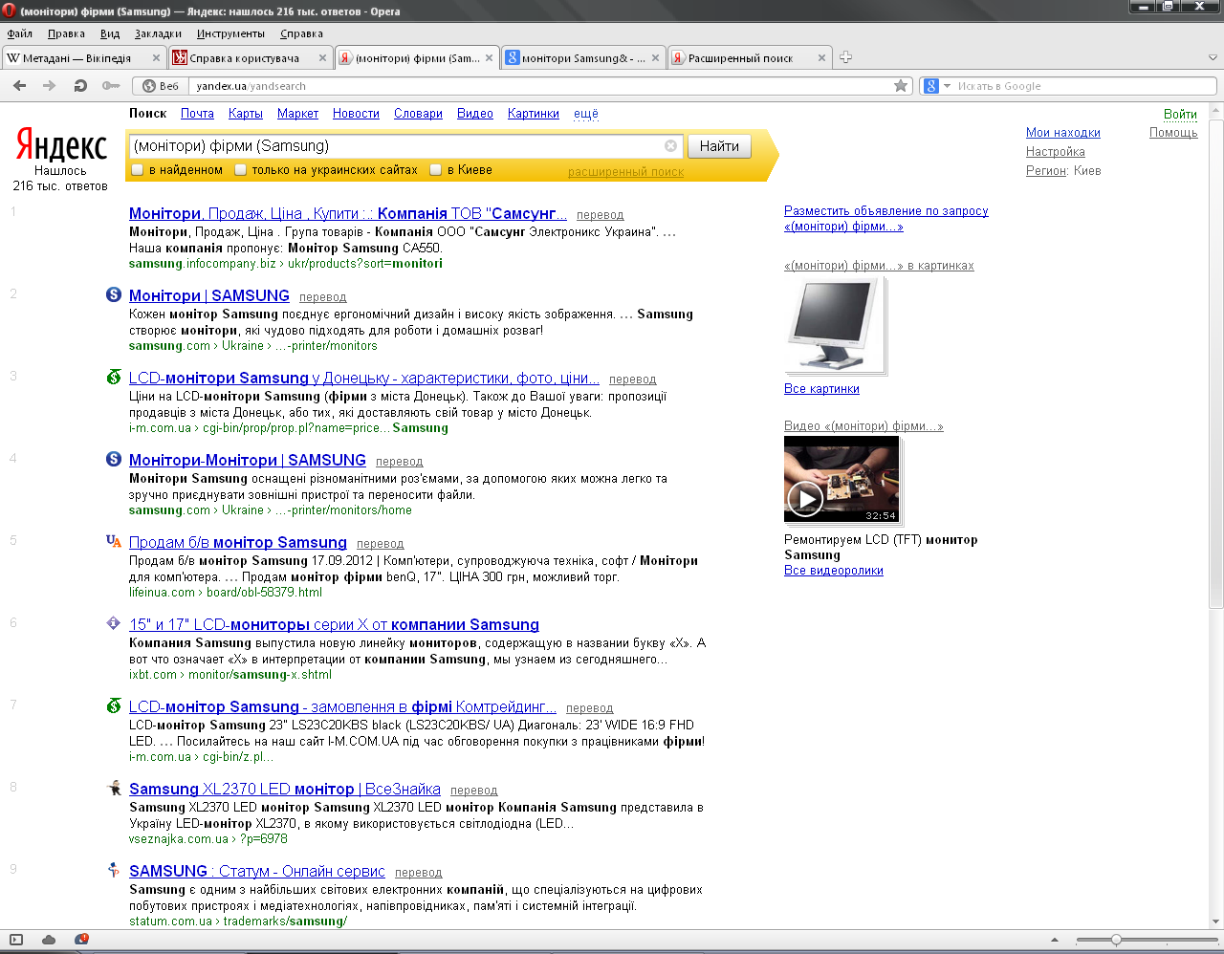Click the Web security badge in address bar
This screenshot has width=1224, height=954.
coord(161,86)
